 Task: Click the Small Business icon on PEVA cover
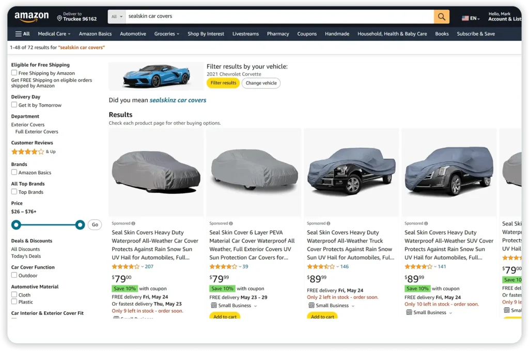click(x=213, y=306)
